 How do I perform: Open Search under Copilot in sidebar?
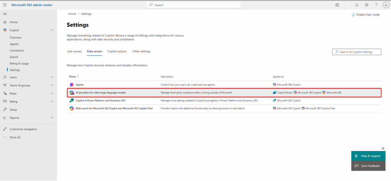pyautogui.click(x=14, y=57)
